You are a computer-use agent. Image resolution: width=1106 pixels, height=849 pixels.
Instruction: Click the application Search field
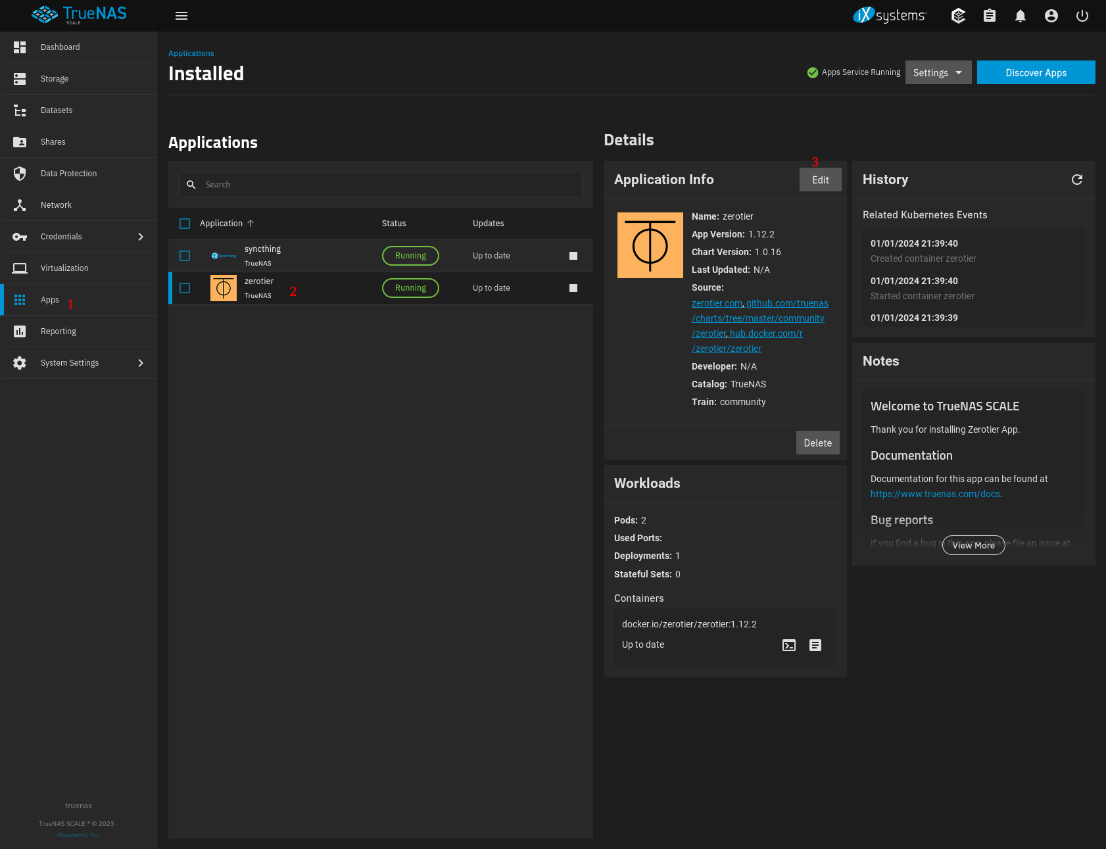(388, 185)
